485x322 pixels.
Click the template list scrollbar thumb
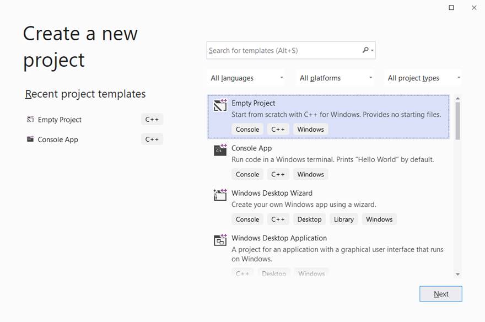pos(457,120)
